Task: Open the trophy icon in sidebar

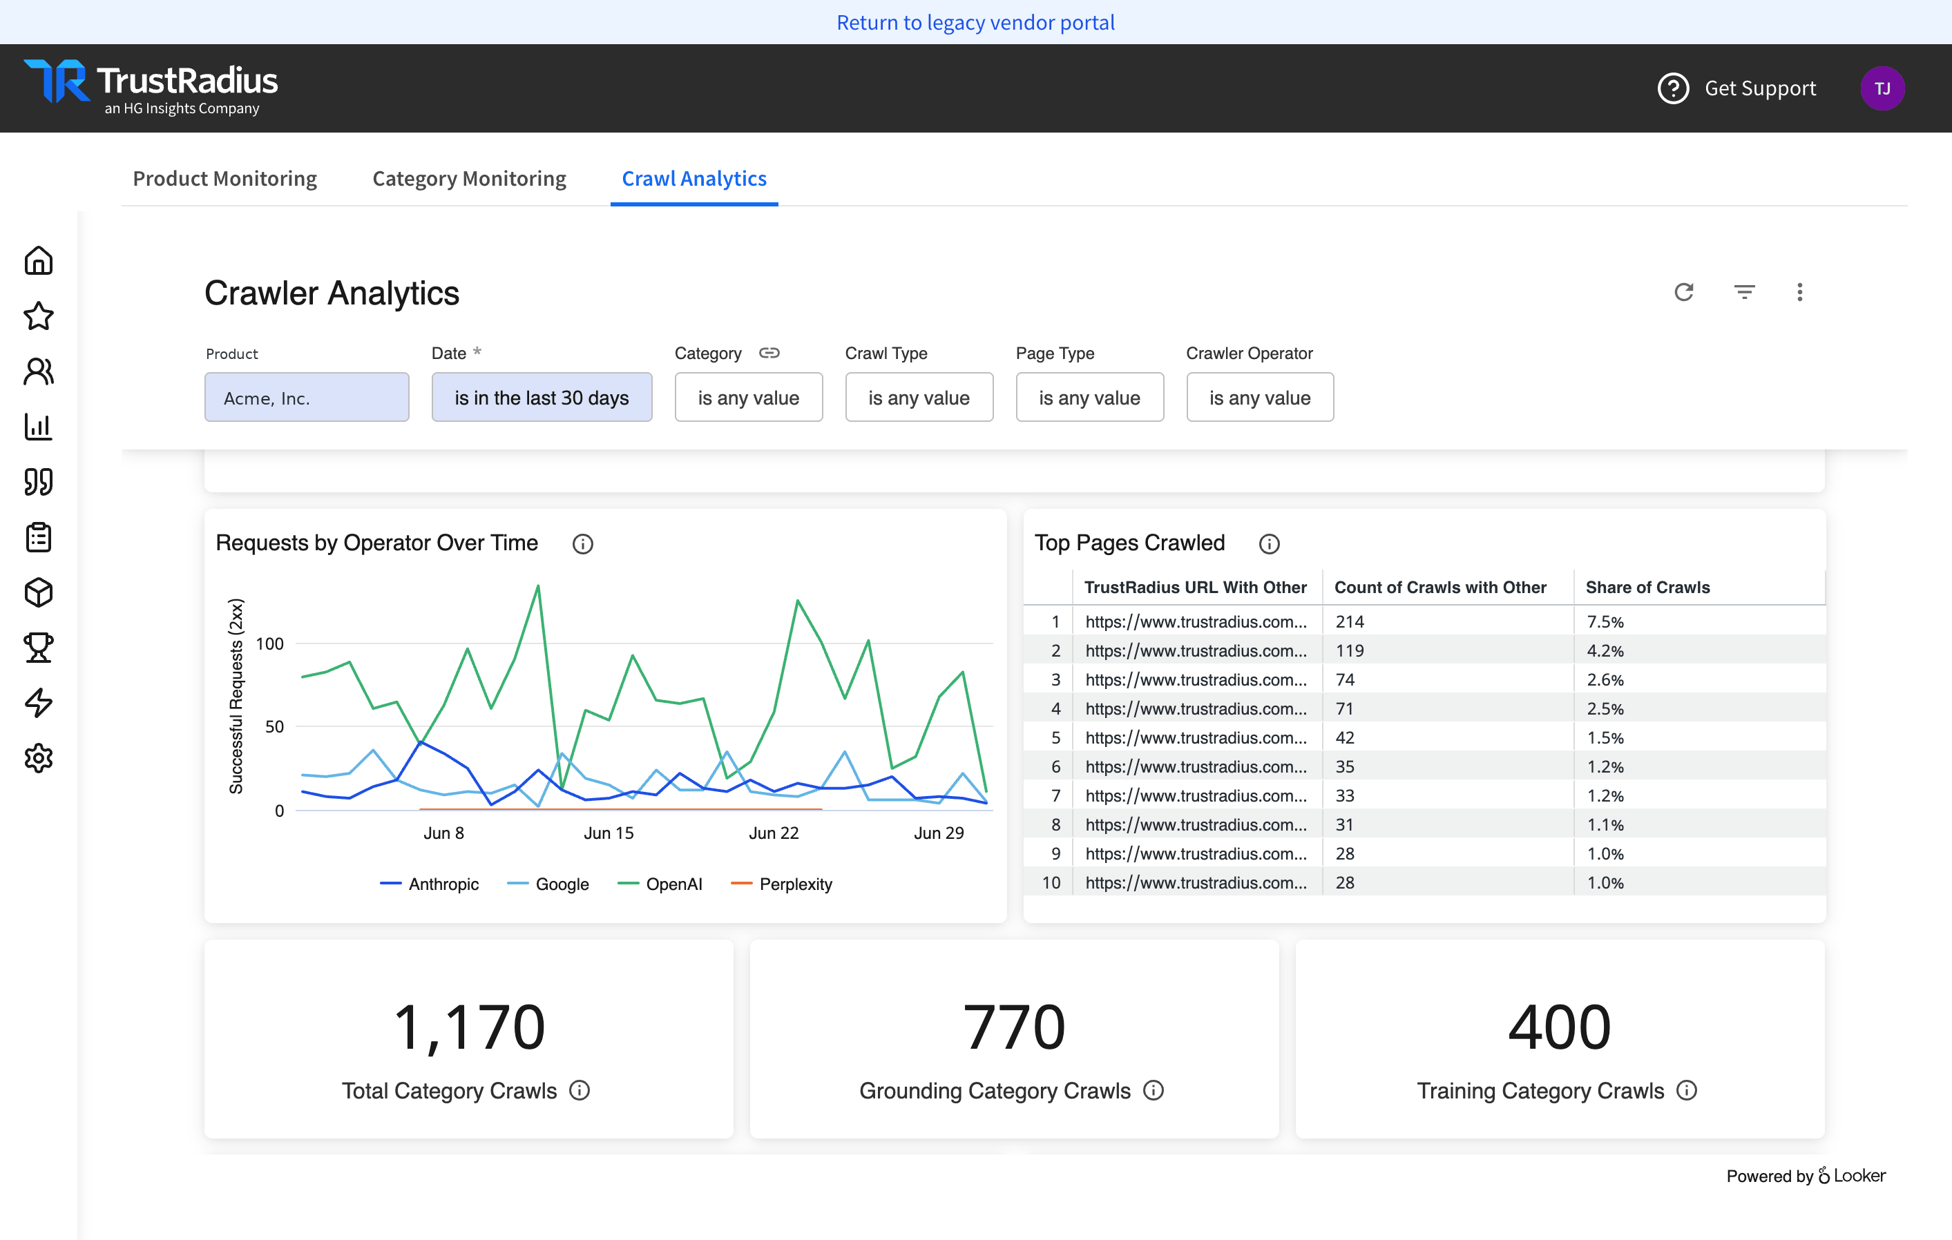Action: click(x=38, y=648)
